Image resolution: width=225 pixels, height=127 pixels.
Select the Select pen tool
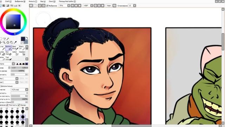click(x=15, y=53)
